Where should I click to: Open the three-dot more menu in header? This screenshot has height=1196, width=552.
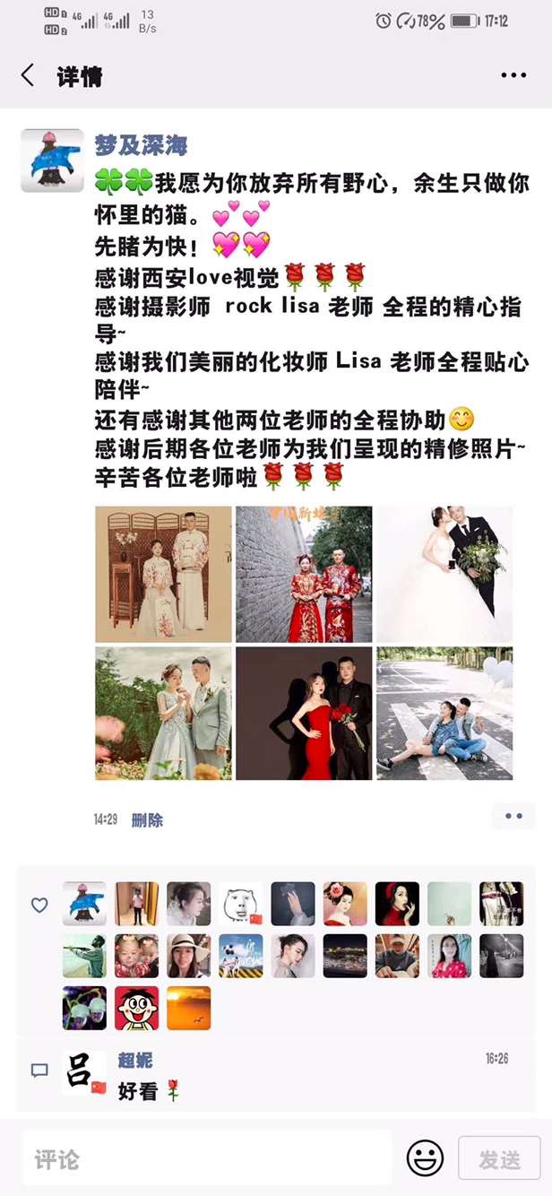tap(513, 76)
